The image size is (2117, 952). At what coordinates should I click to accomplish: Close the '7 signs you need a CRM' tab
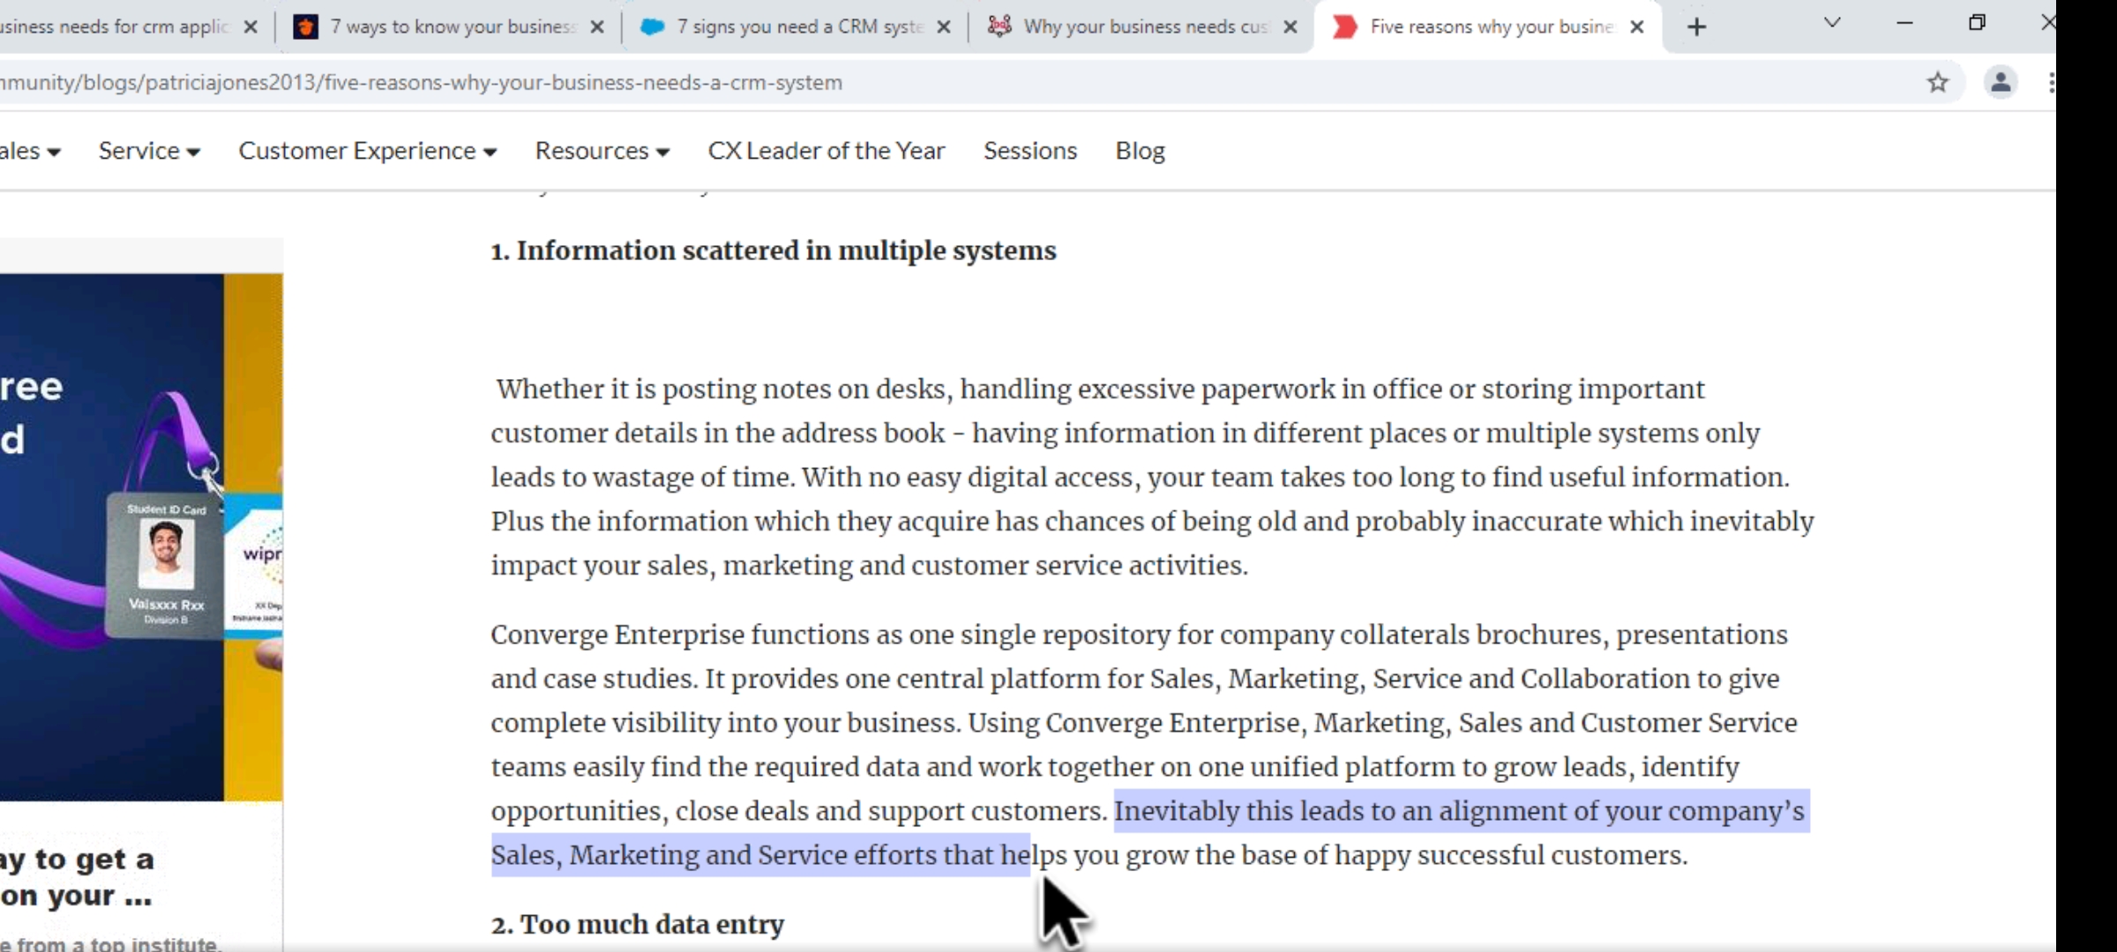[944, 27]
